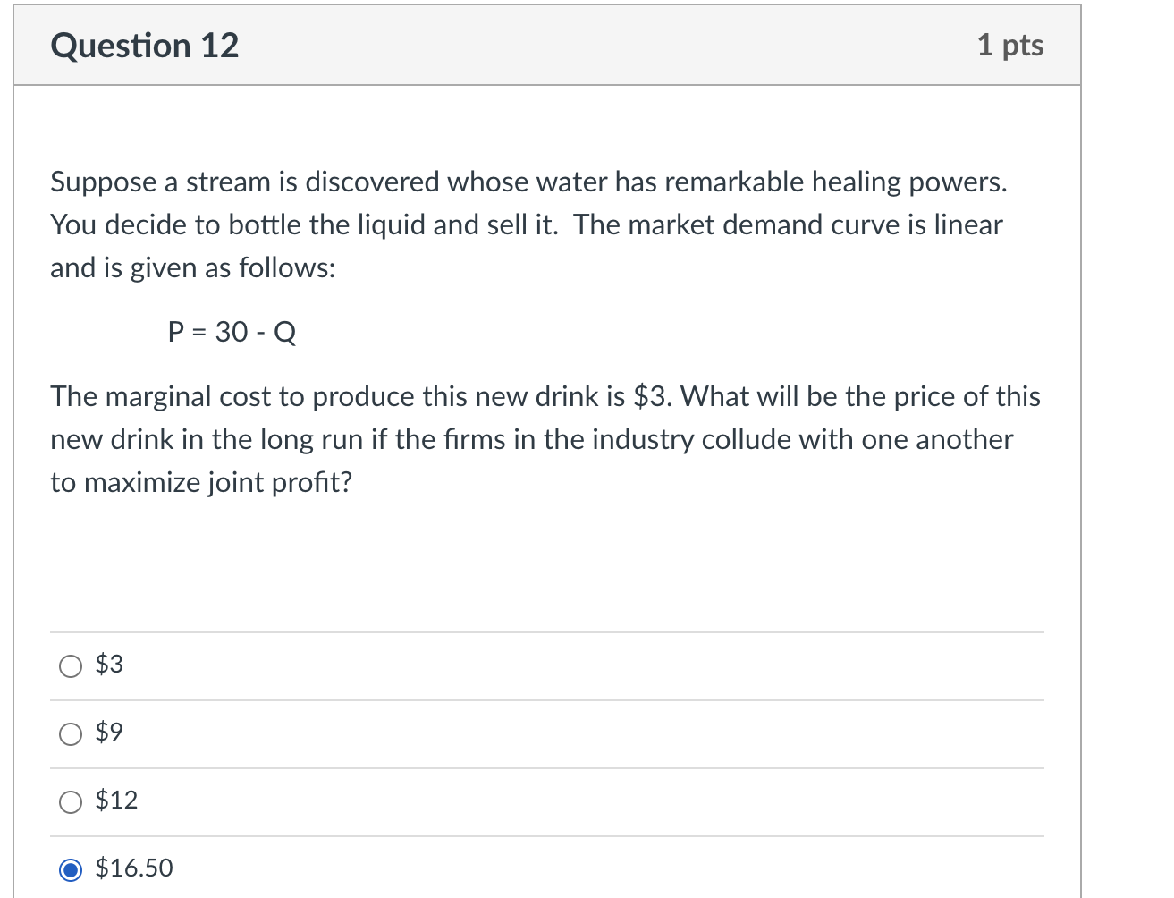Image resolution: width=1174 pixels, height=898 pixels.
Task: Click the $3 answer text label
Action: coord(109,665)
